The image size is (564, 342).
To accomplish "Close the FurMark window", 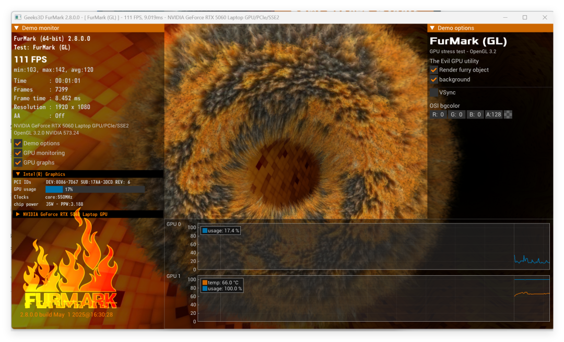I will coord(545,17).
